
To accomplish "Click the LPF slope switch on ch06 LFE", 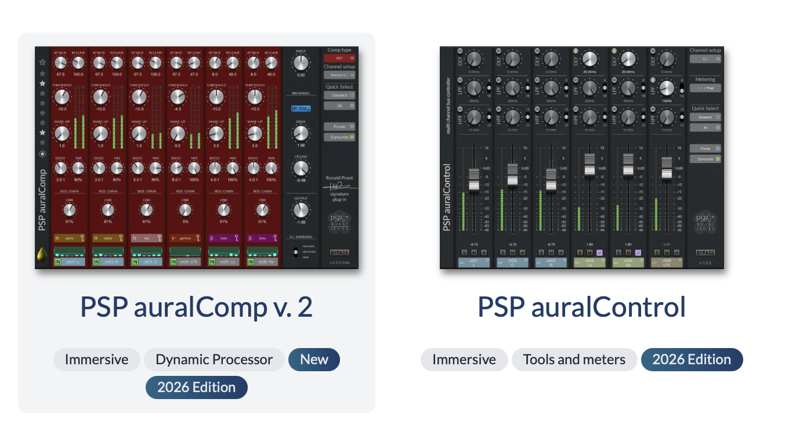I will click(x=682, y=89).
